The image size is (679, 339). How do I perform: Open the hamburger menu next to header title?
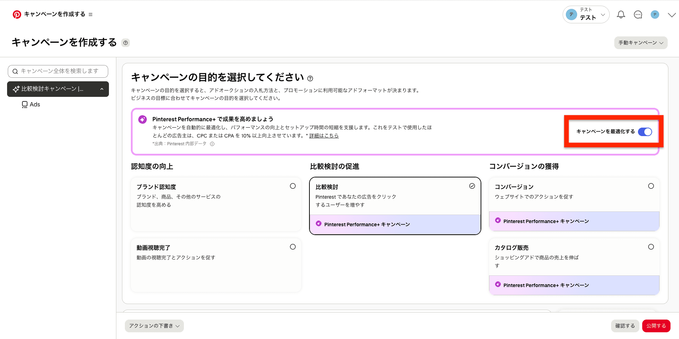point(91,14)
